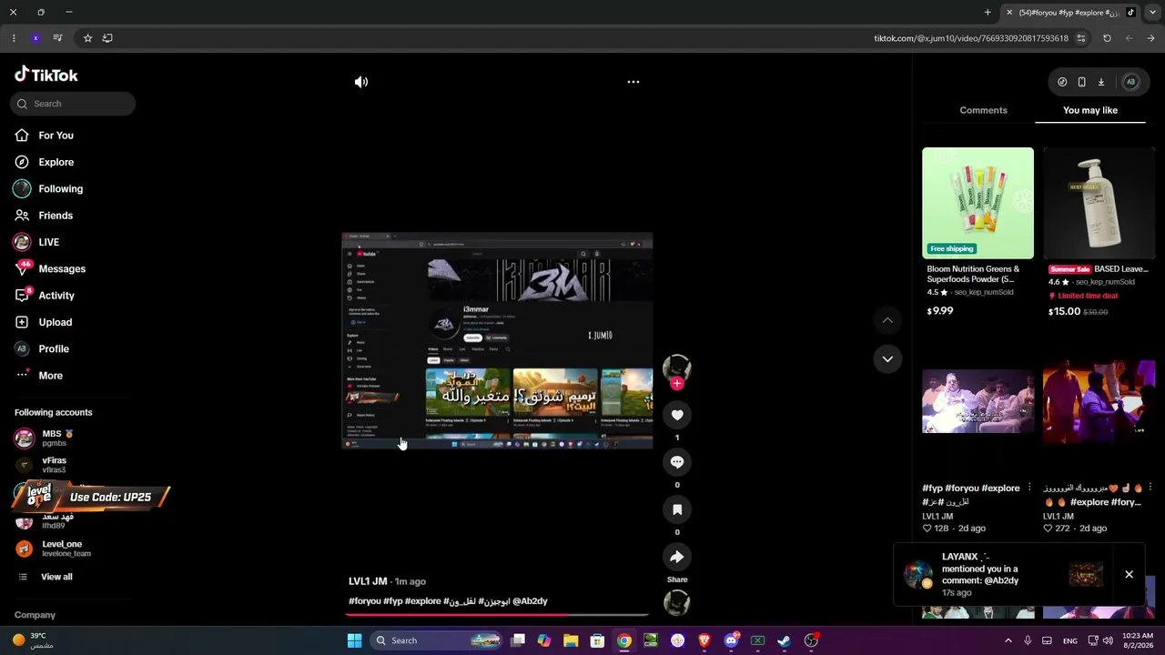Viewport: 1165px width, 655px height.
Task: Open the tab search dropdown chevron
Action: [x=1152, y=13]
